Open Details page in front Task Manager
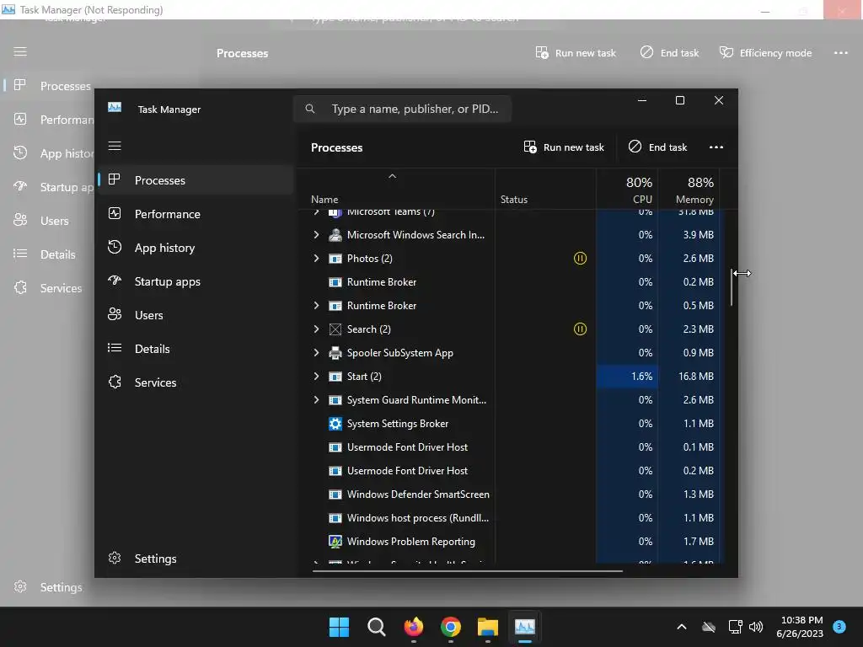Screen dimensions: 863x647 pyautogui.click(x=196, y=349)
